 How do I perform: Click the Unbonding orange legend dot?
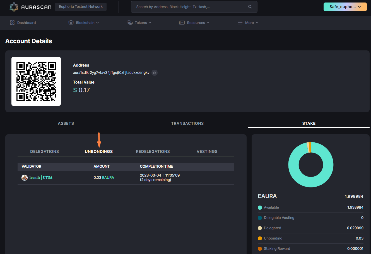260,238
